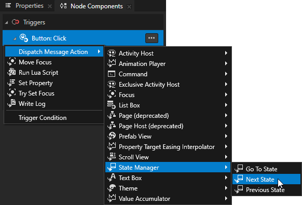The height and width of the screenshot is (205, 302).
Task: Click the Run Lua Script icon
Action: tap(11, 72)
